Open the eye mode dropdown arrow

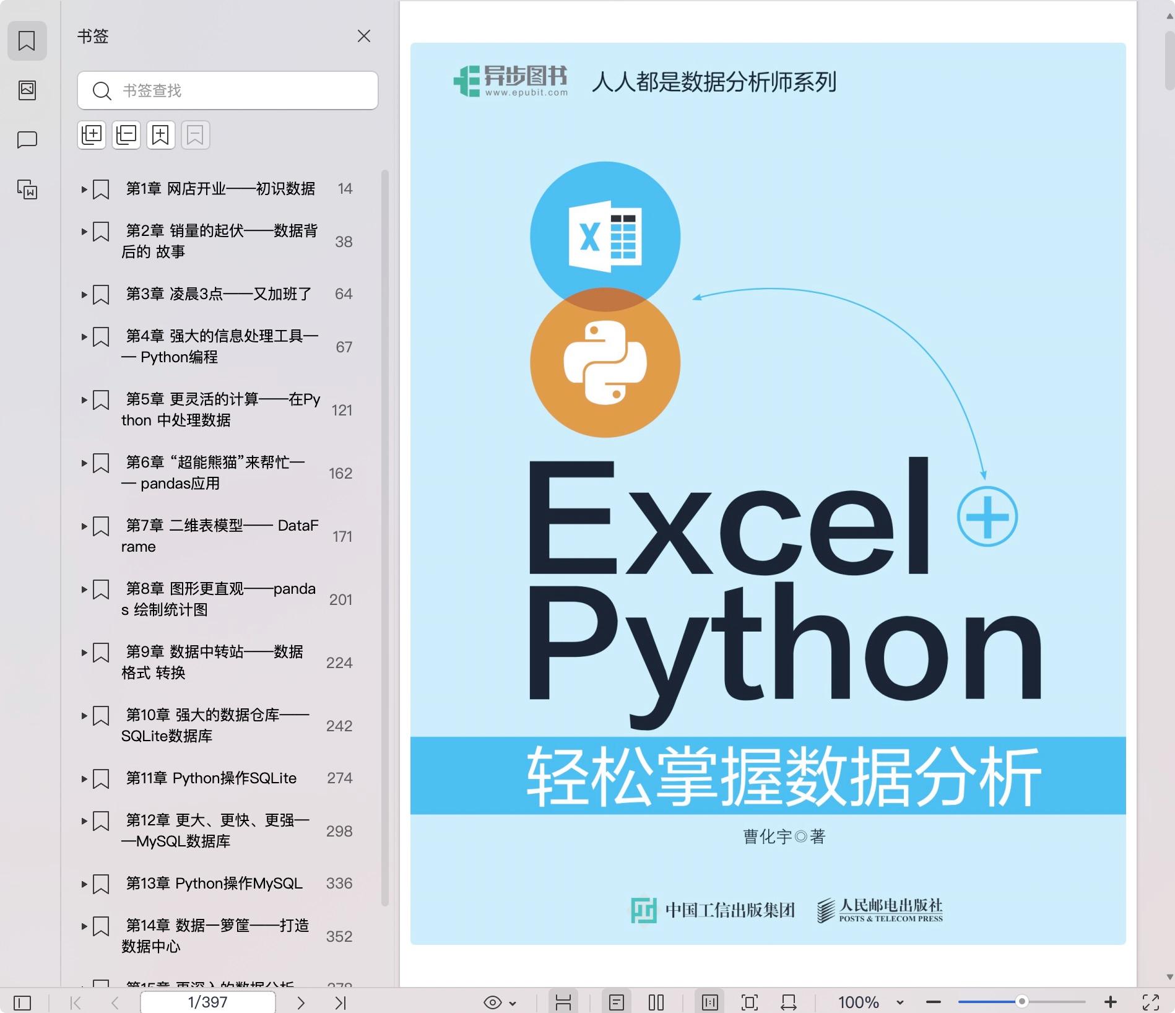[x=513, y=1003]
